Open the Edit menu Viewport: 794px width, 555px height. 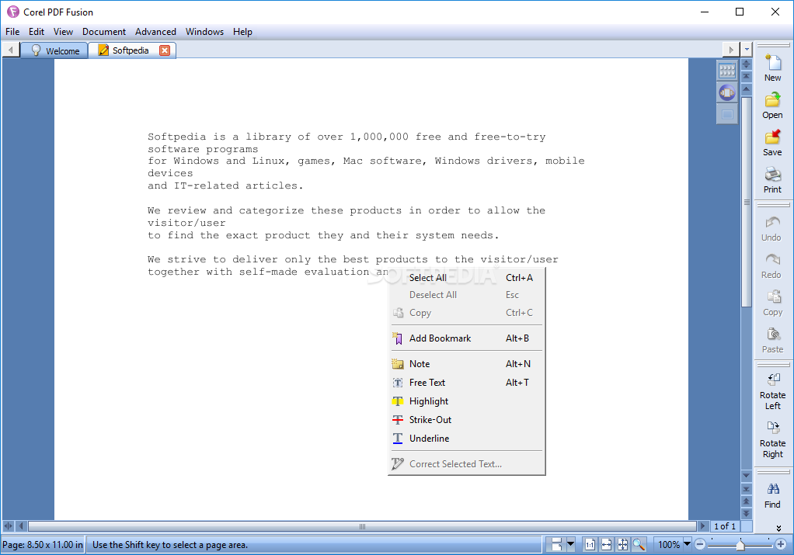37,31
